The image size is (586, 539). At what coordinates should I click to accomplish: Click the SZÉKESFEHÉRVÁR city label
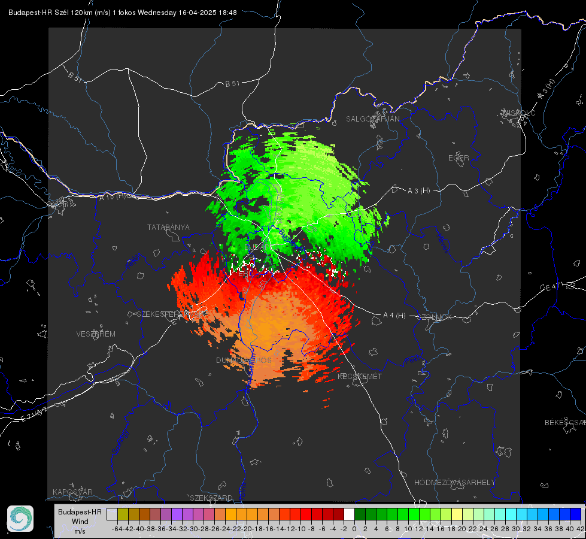(172, 314)
